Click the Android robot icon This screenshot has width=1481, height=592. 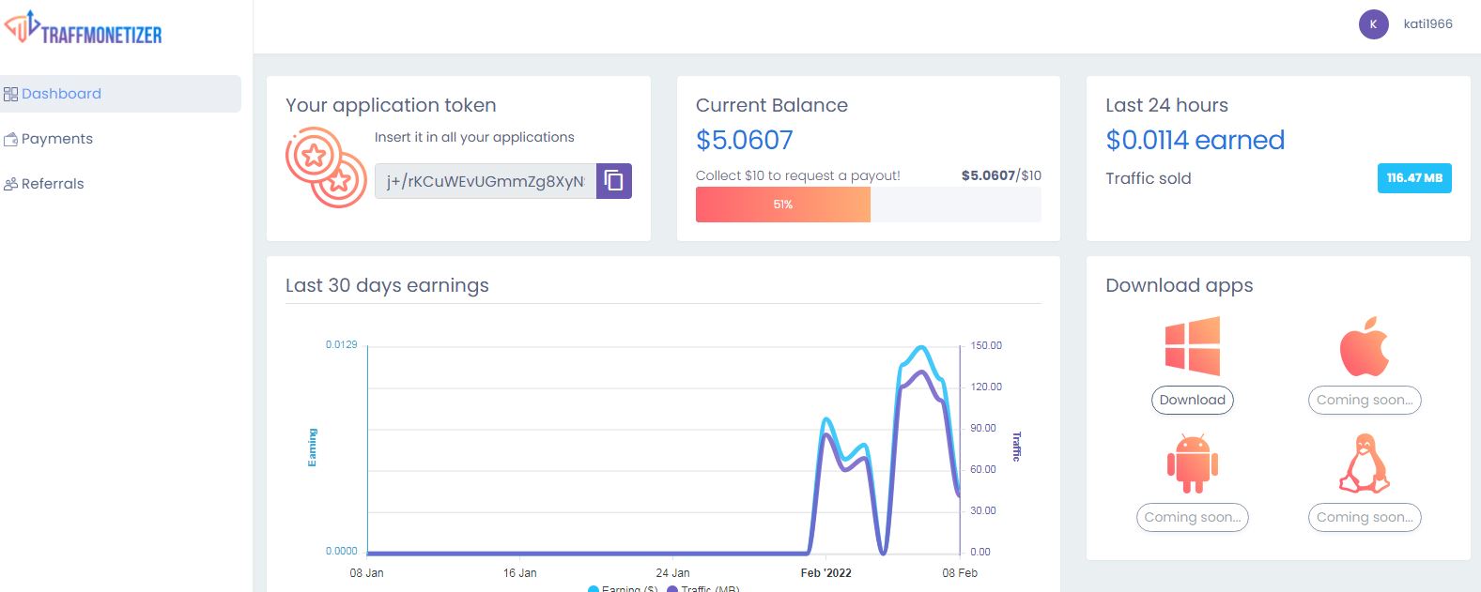coord(1192,463)
